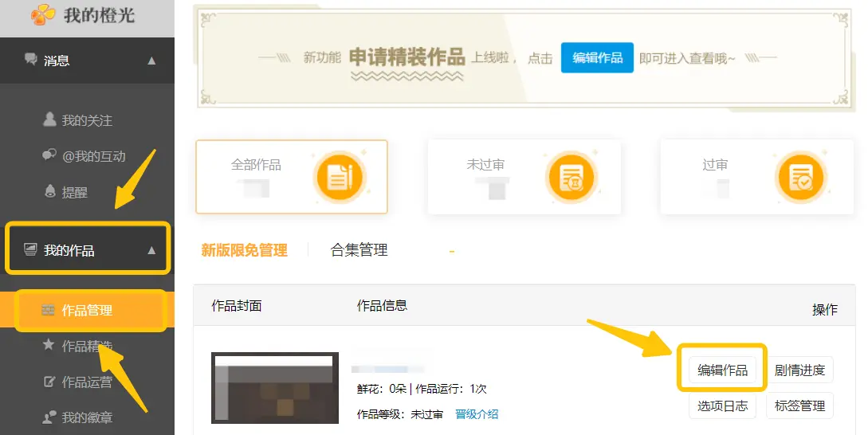
Task: Click the 未过审 card icon
Action: 571,177
